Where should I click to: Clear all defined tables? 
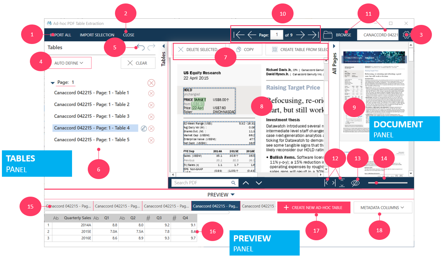click(138, 63)
